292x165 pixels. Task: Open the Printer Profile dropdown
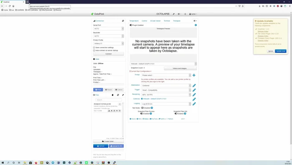tap(108, 43)
